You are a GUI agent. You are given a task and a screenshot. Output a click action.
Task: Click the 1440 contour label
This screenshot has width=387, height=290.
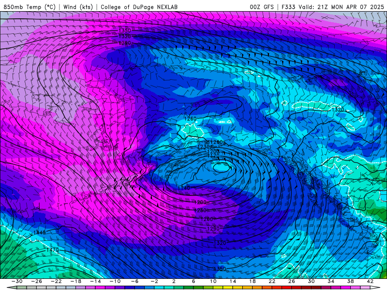pyautogui.click(x=40, y=232)
